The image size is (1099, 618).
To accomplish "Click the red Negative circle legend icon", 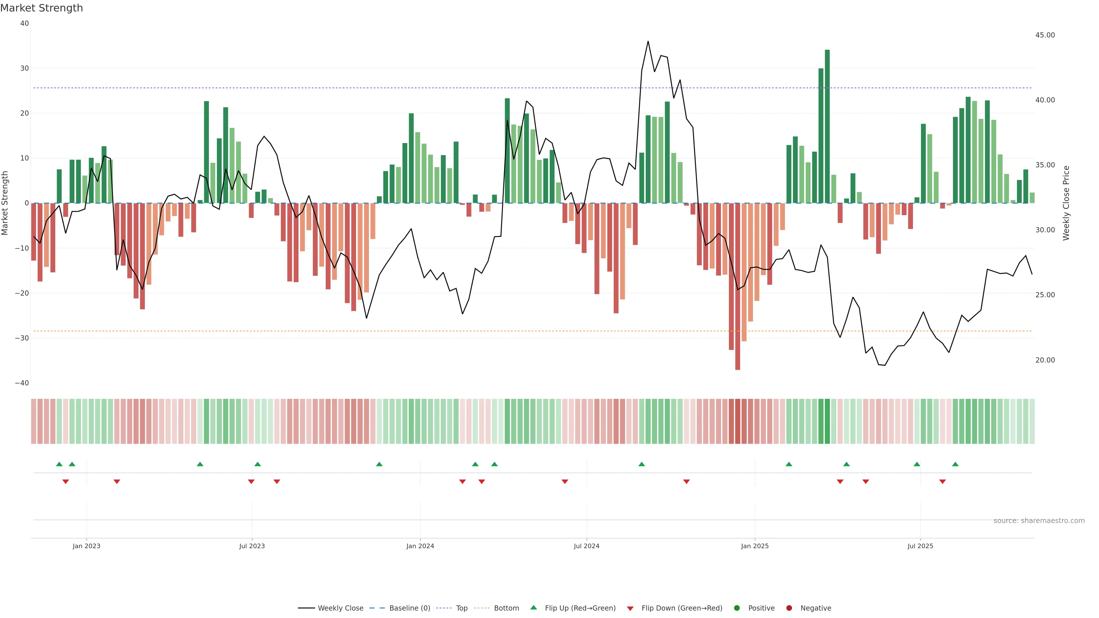I will point(789,608).
